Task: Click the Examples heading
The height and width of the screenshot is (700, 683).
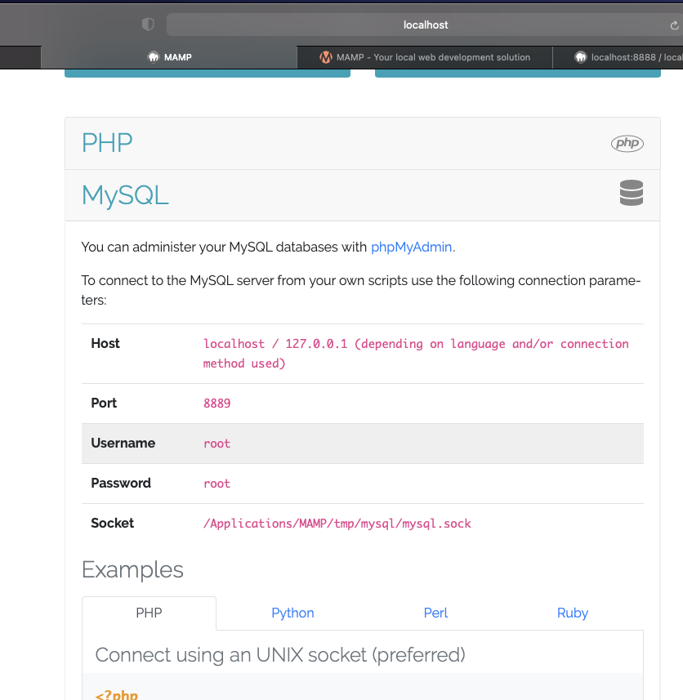Action: pyautogui.click(x=132, y=569)
